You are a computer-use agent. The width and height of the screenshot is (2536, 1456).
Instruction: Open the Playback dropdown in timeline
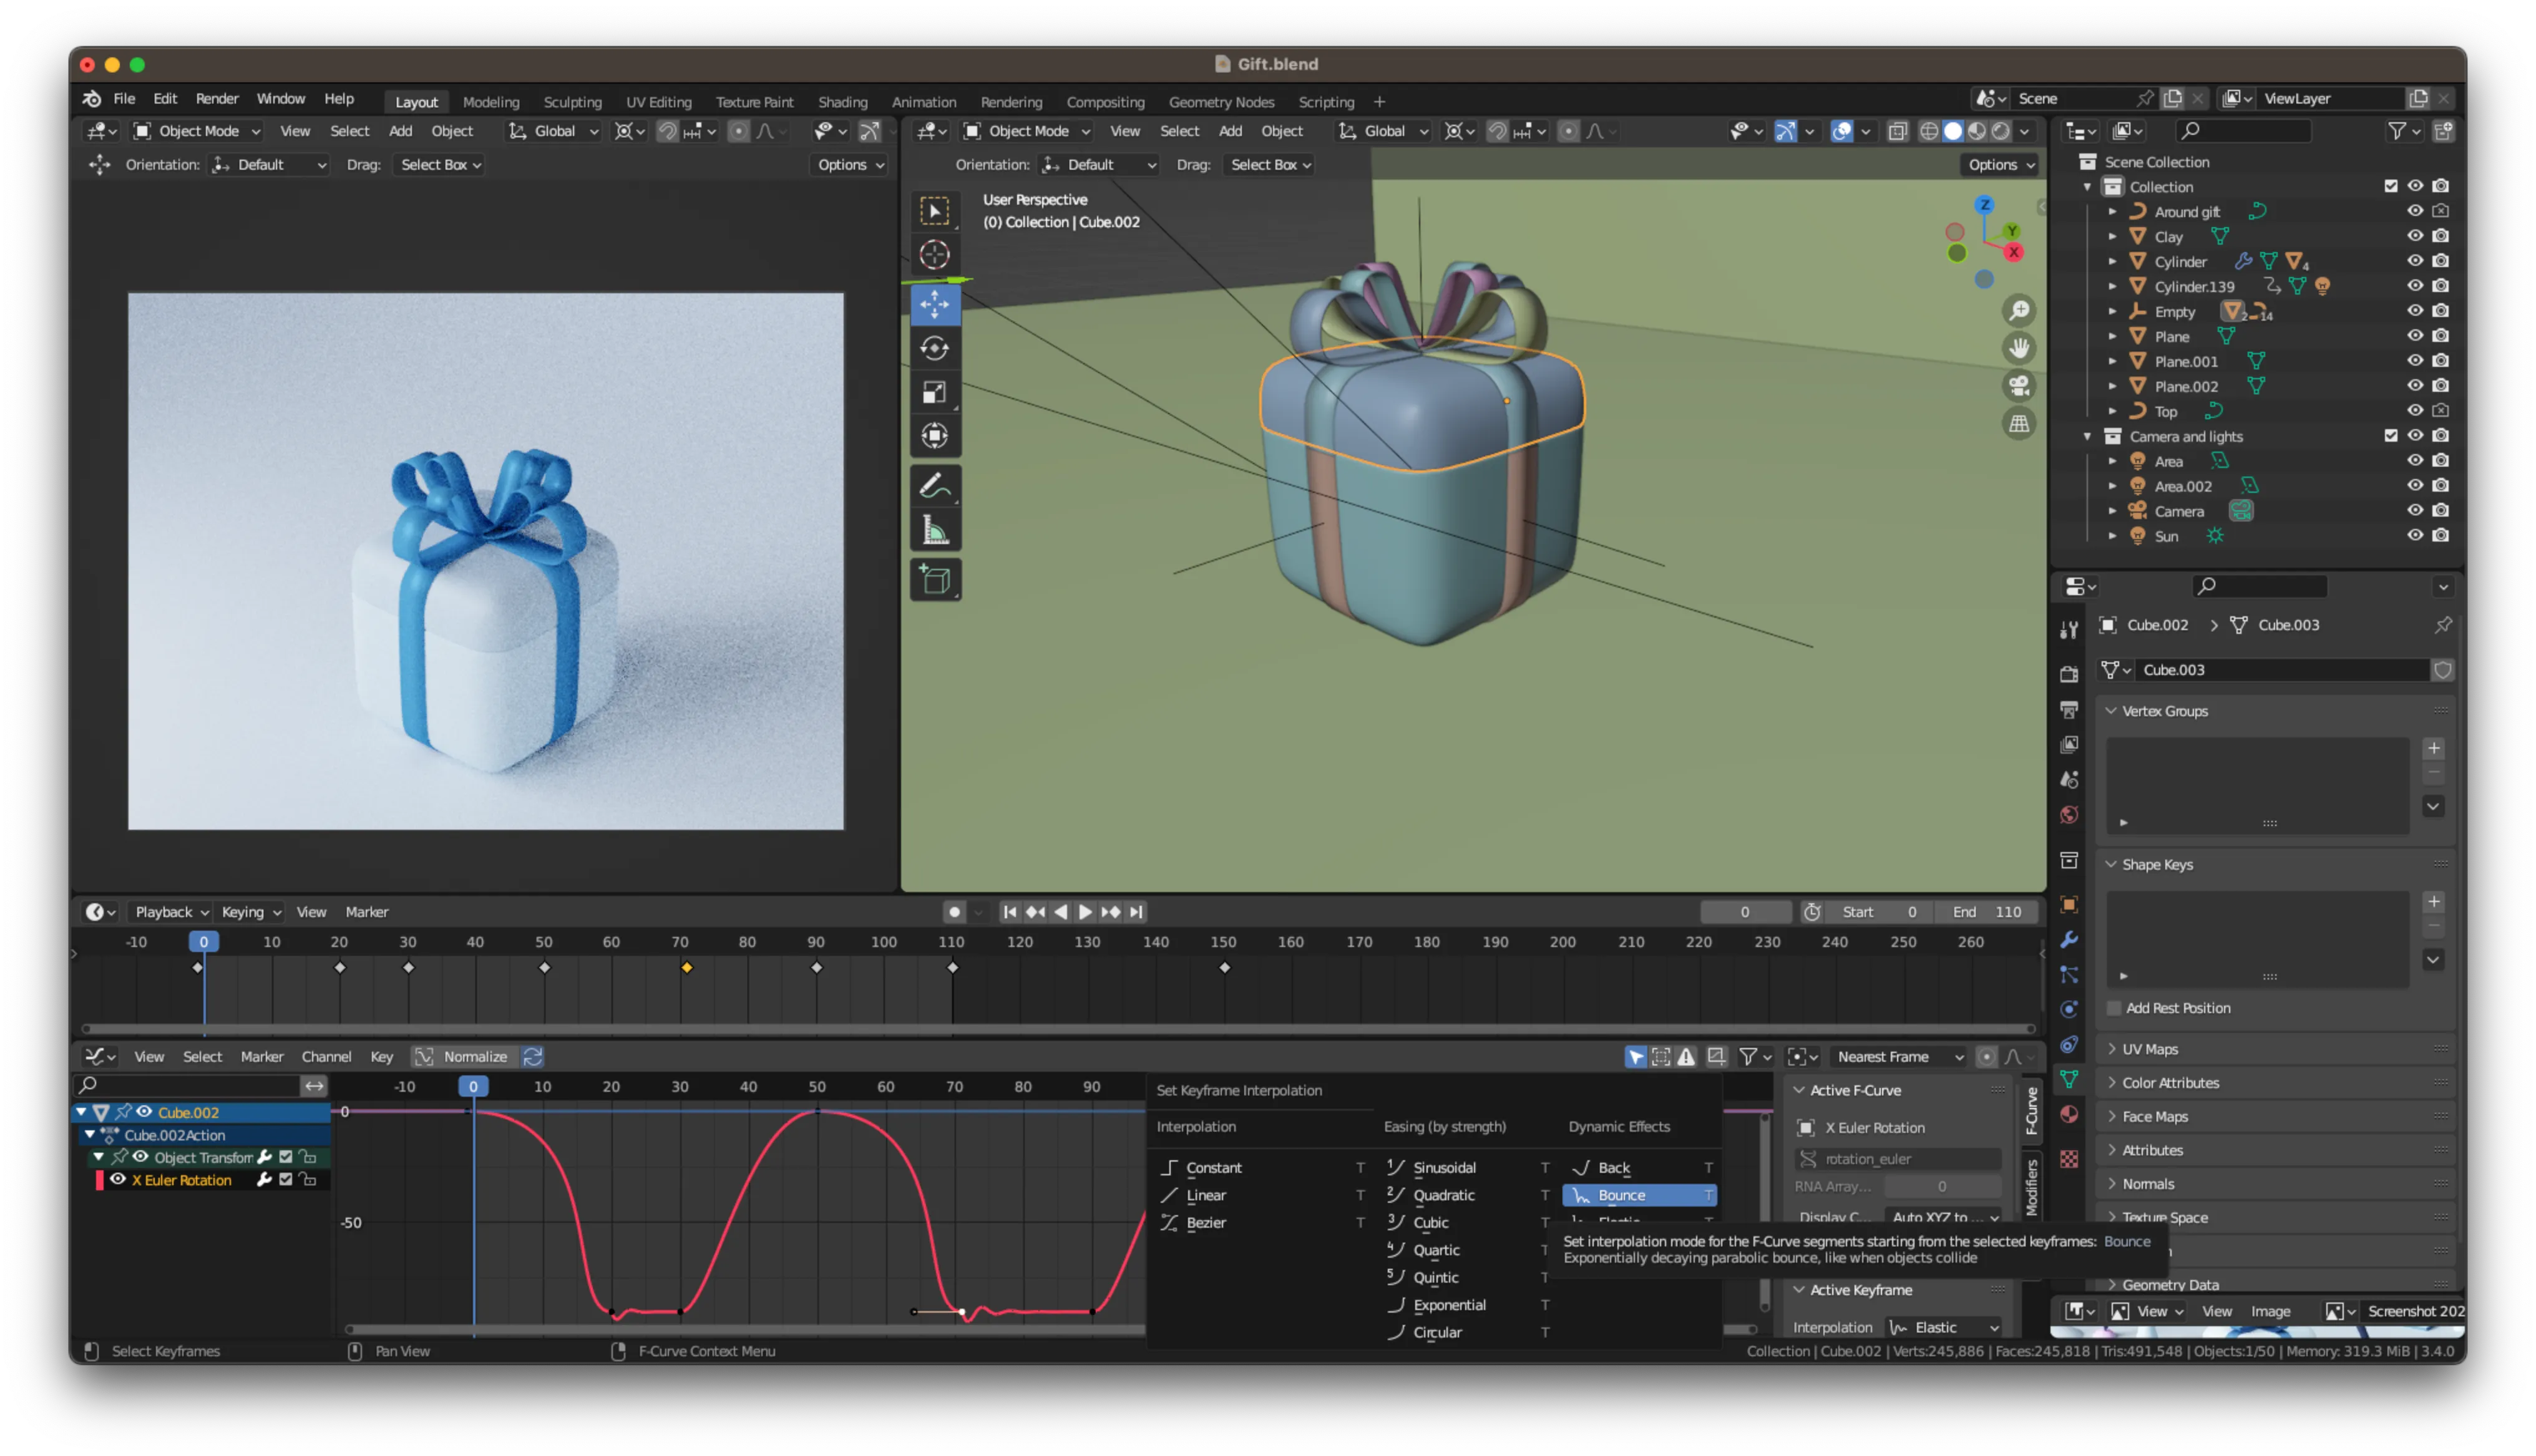pyautogui.click(x=171, y=912)
